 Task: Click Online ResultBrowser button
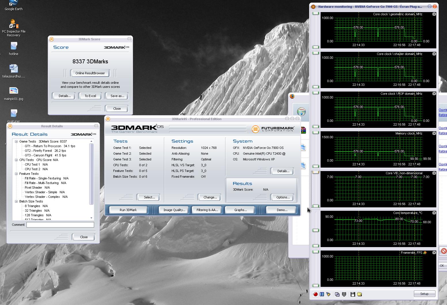coord(90,73)
